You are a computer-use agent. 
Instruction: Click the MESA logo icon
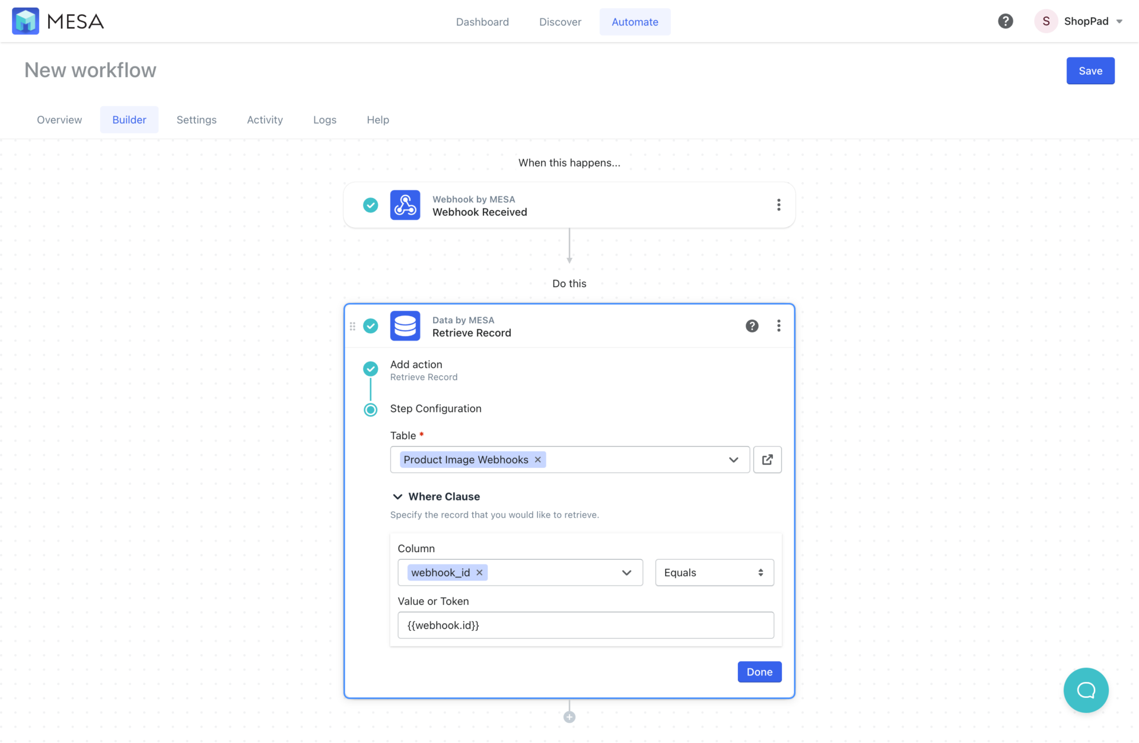26,21
